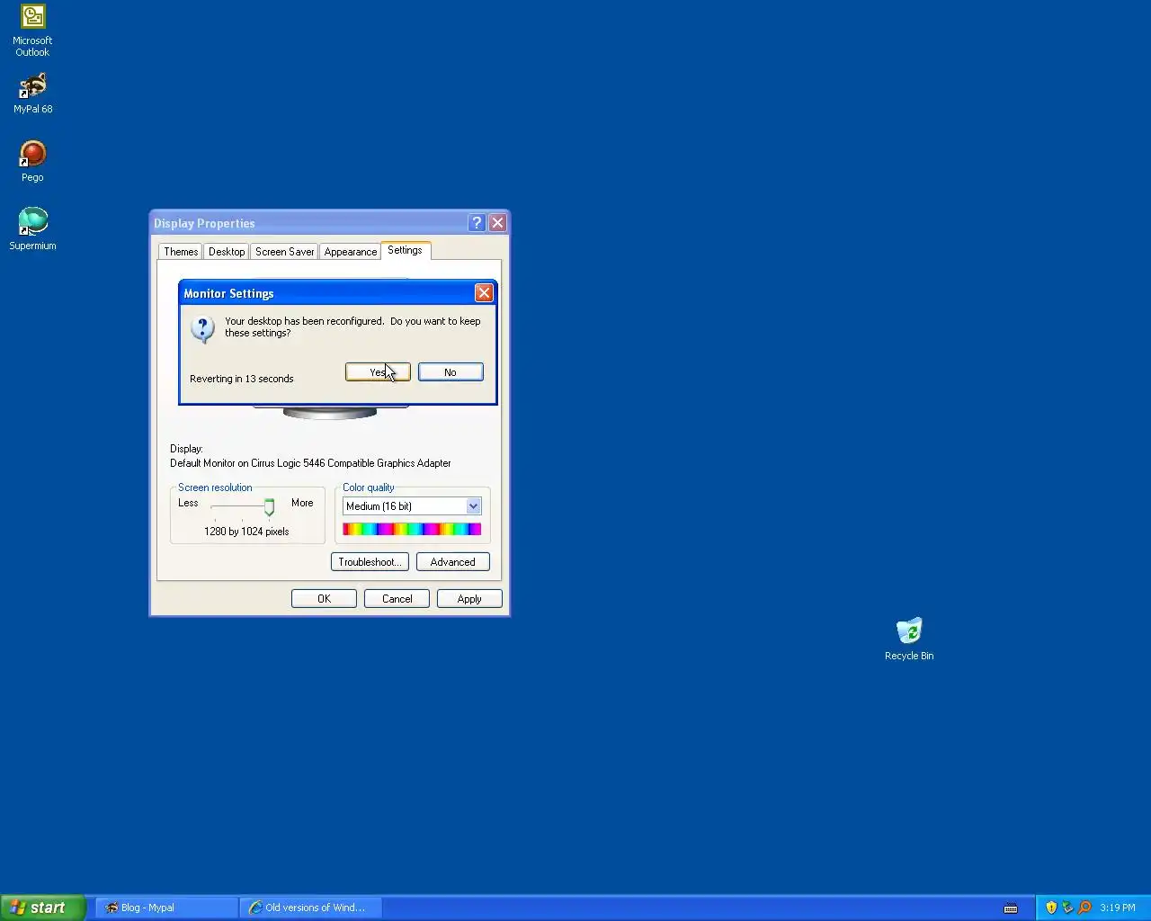This screenshot has height=921, width=1151.
Task: Select the MyPal 68 desktop icon
Action: tap(32, 93)
